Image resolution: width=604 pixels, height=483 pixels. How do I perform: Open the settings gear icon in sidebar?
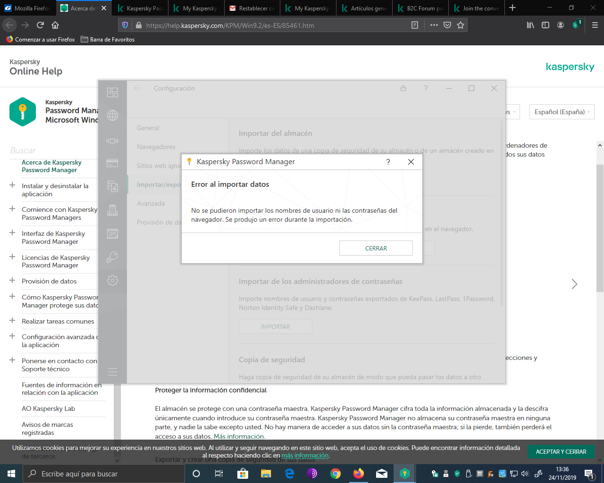click(x=112, y=281)
